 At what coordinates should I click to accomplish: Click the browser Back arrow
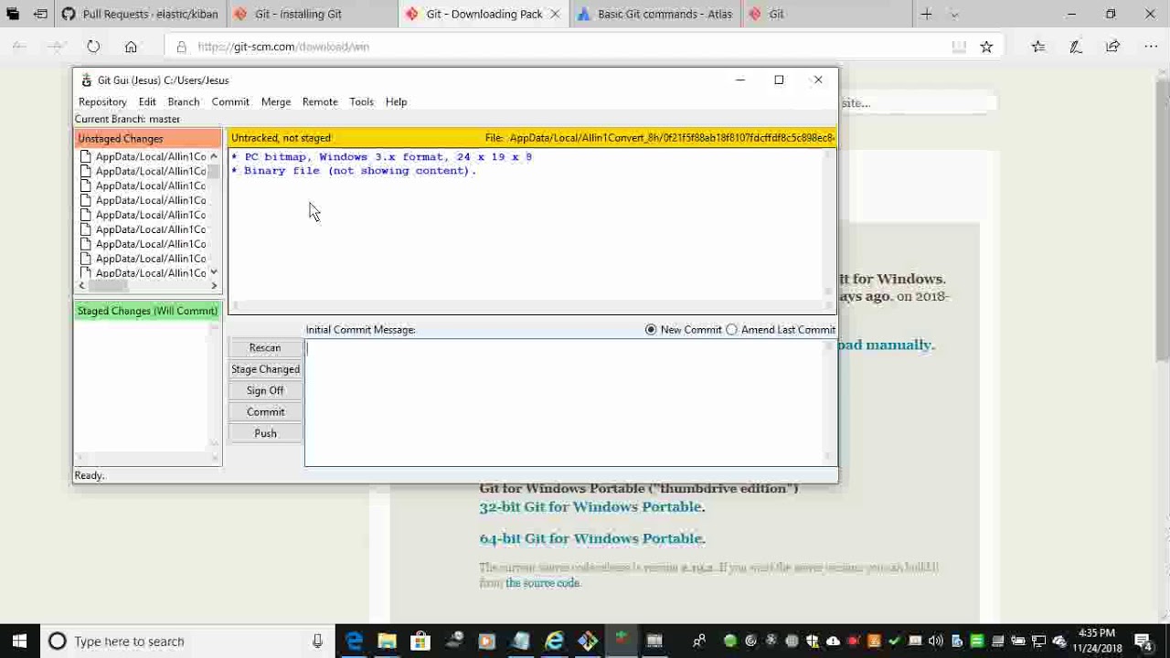(x=19, y=47)
